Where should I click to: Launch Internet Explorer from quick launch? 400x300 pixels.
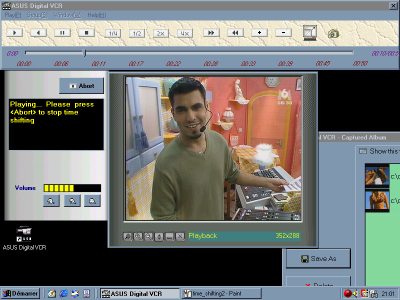(63, 293)
